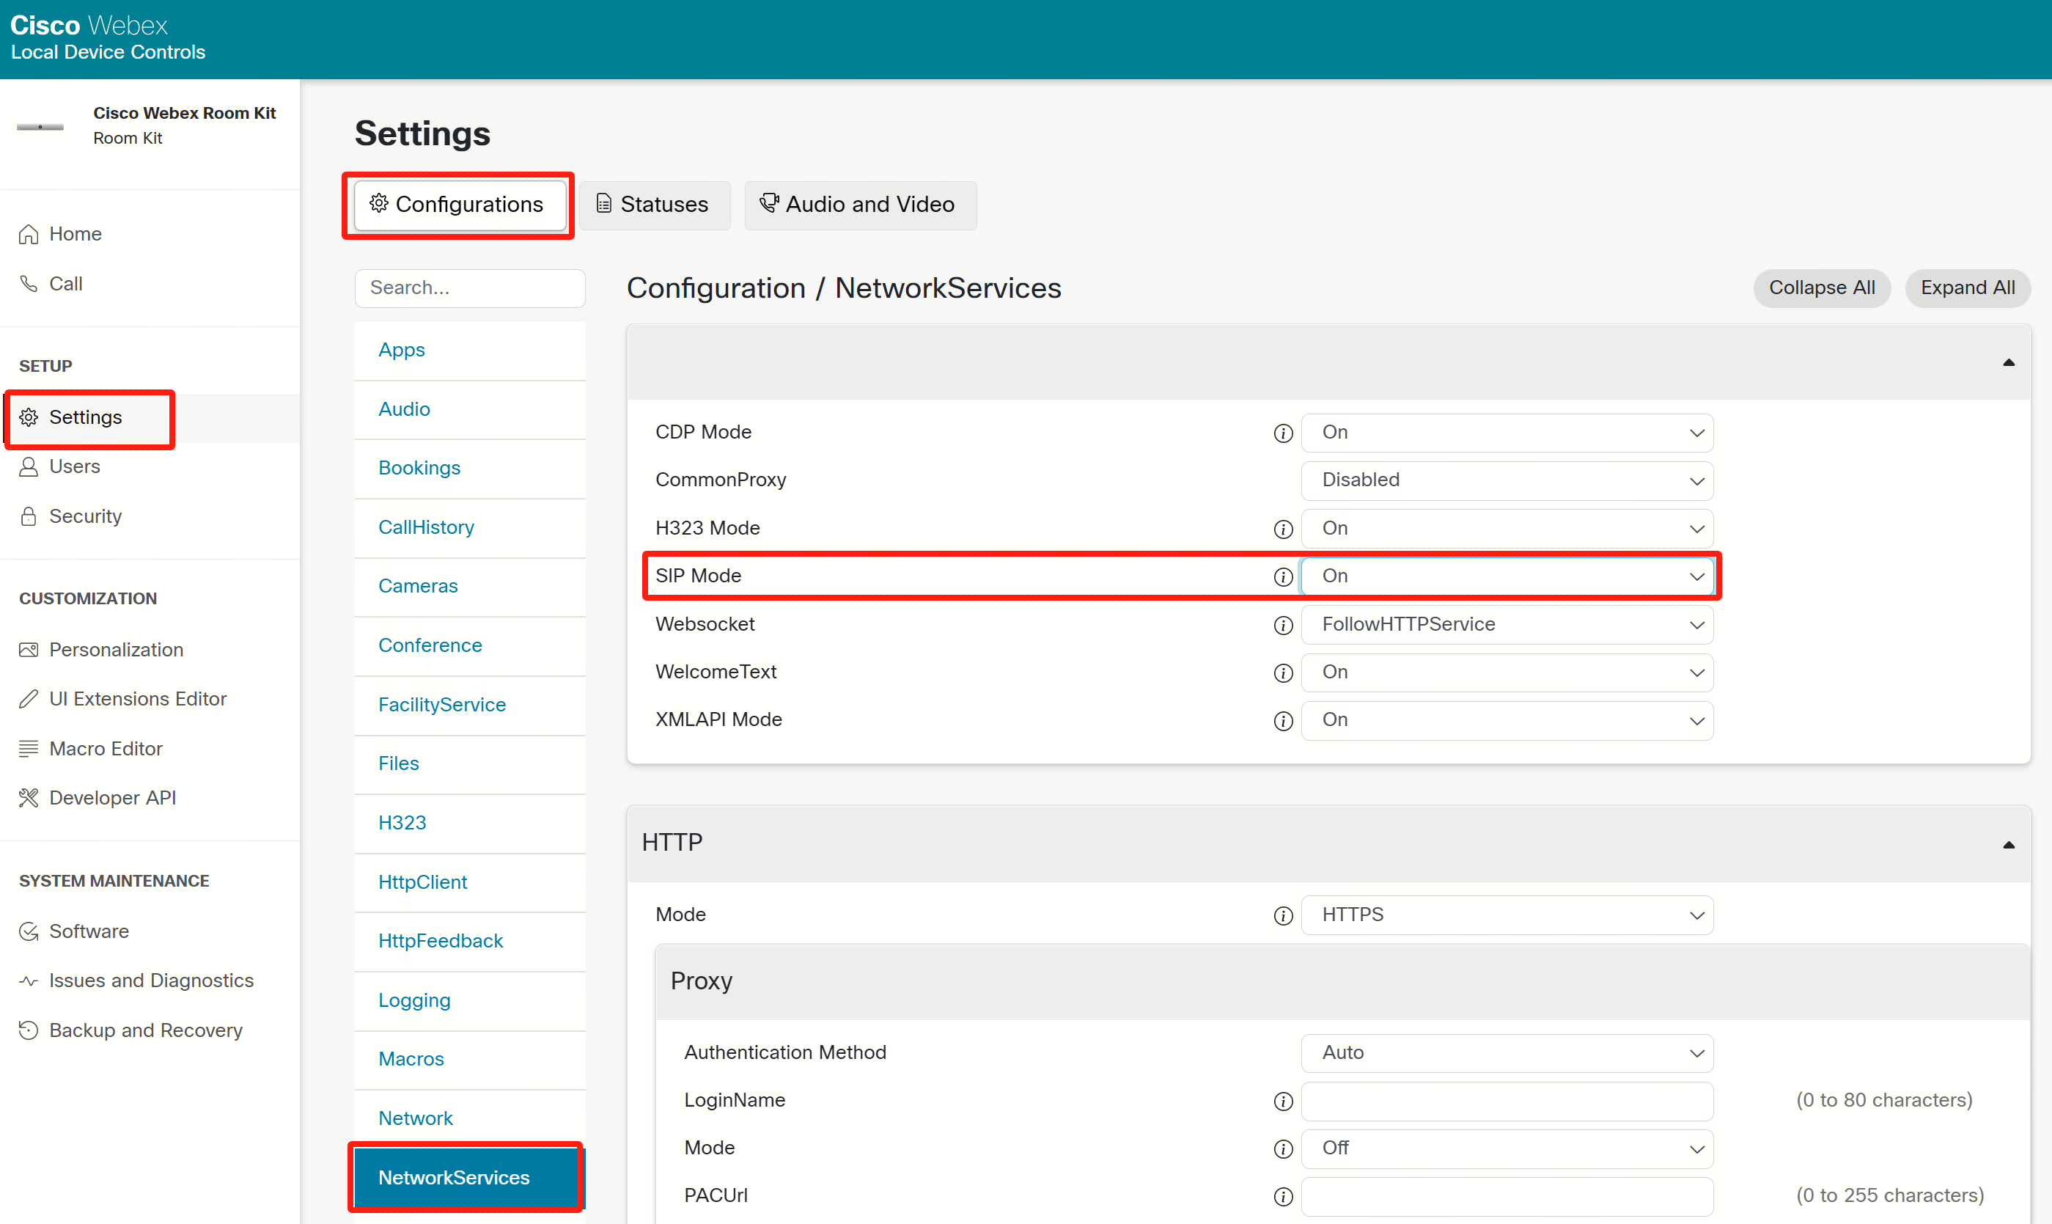Click the info icon next to CDP Mode

[x=1283, y=433]
